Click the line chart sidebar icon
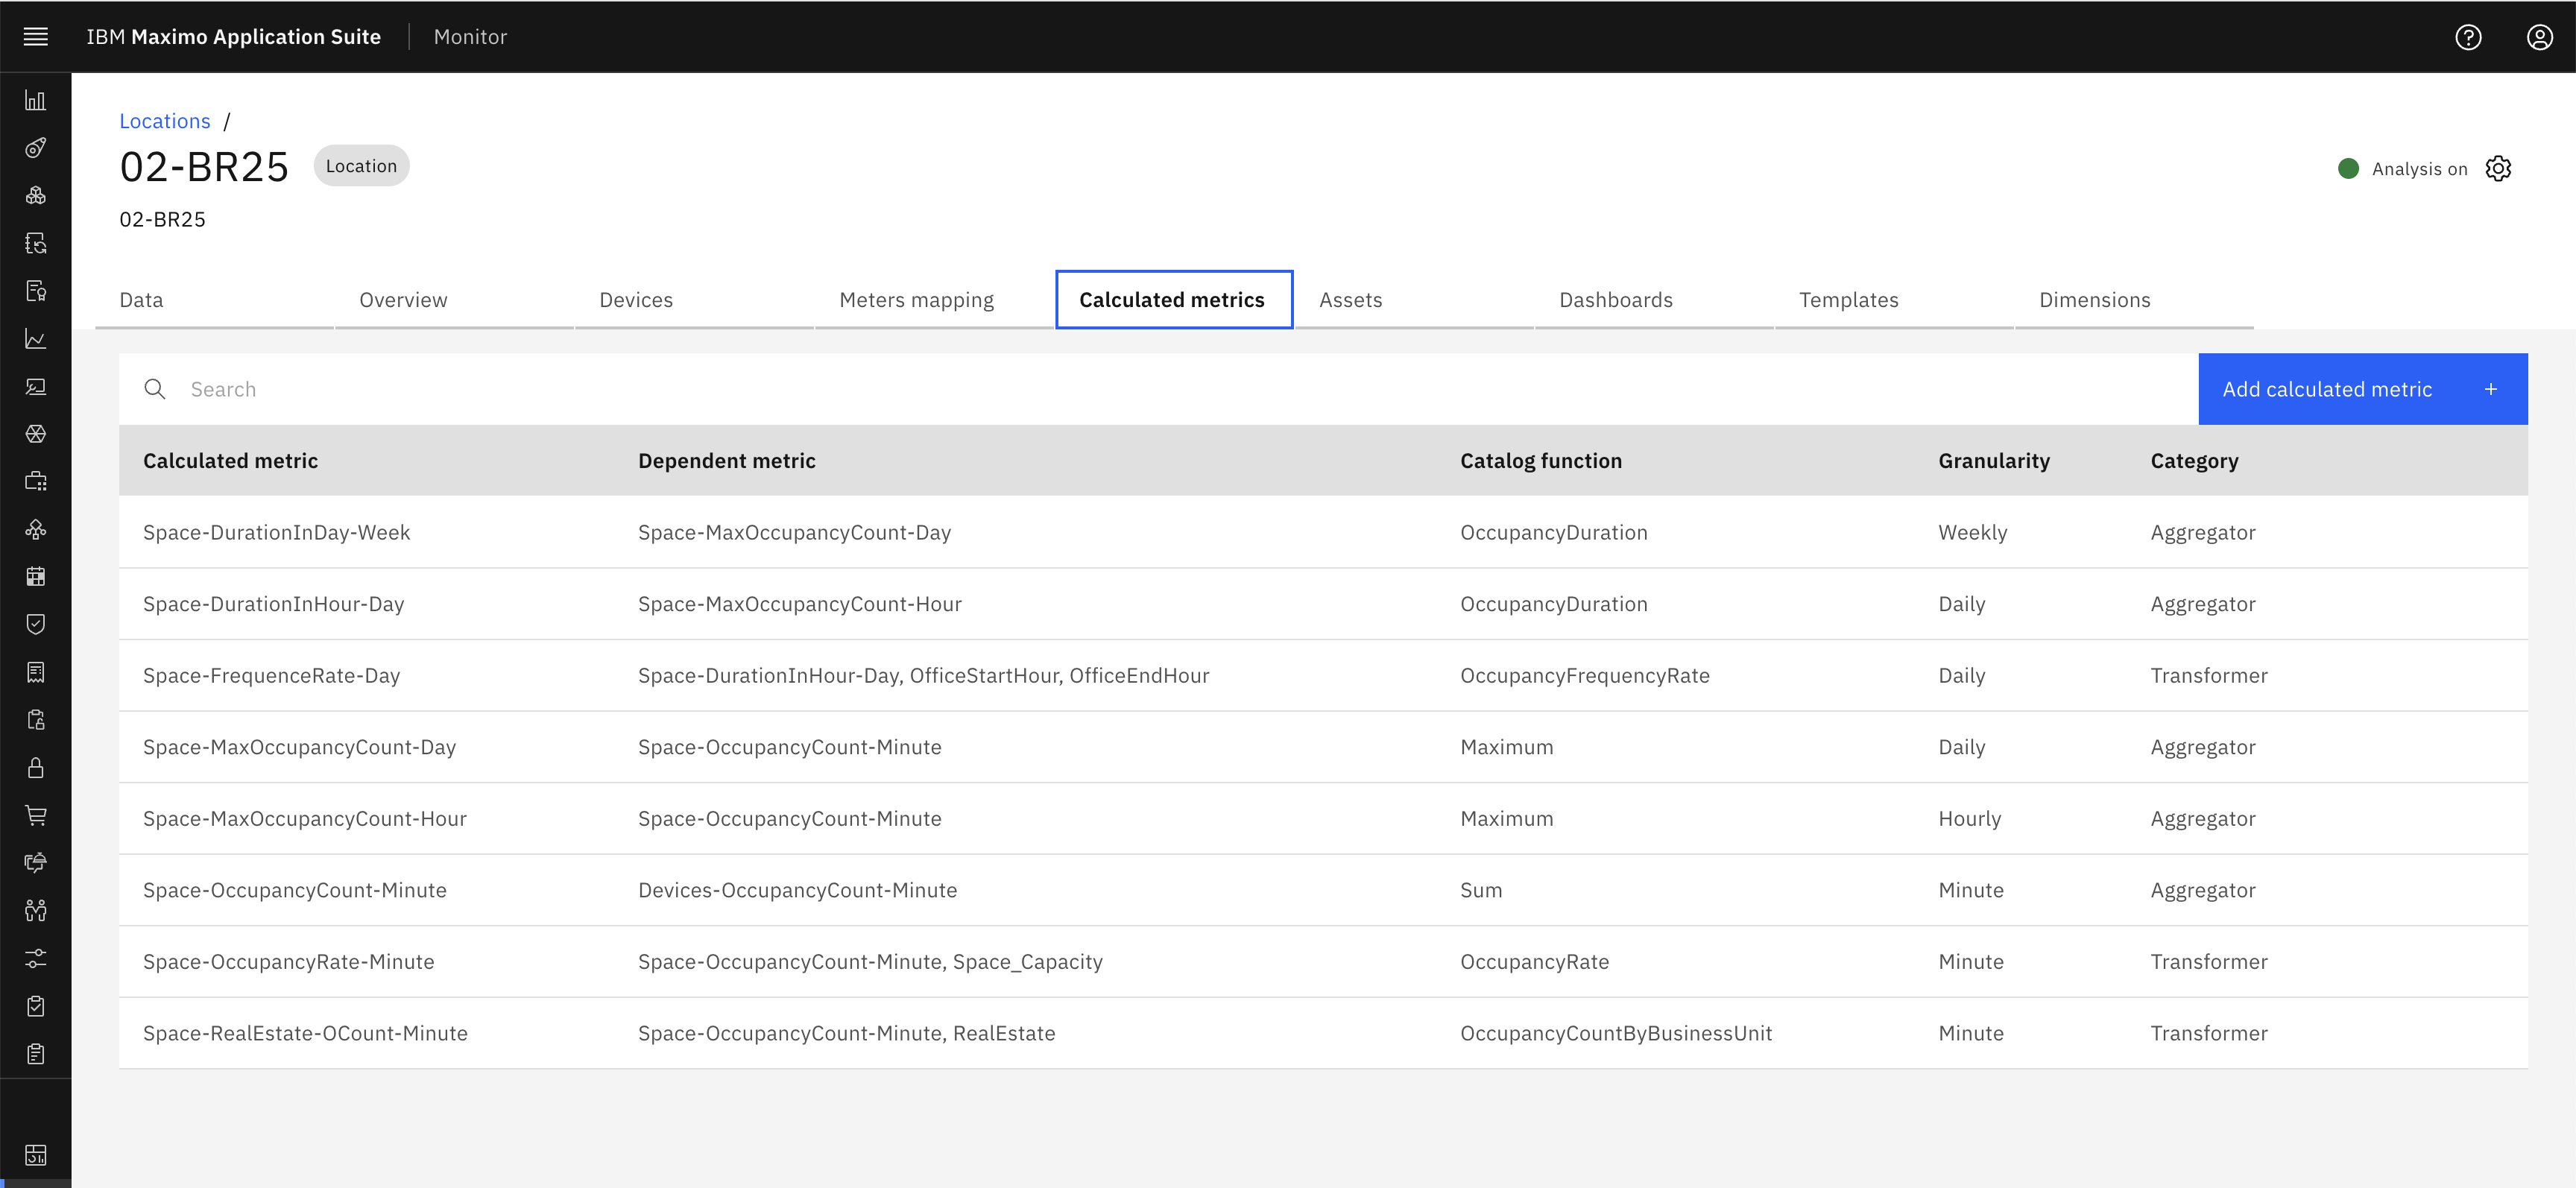This screenshot has width=2576, height=1188. (x=36, y=339)
